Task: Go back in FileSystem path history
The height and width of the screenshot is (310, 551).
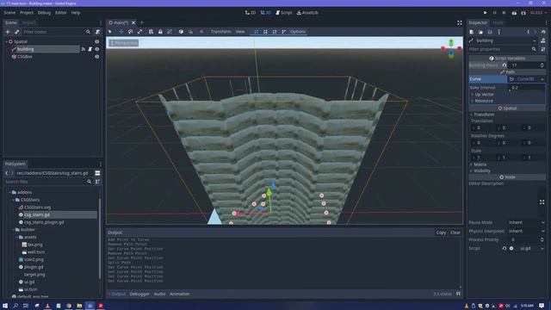Action: (x=7, y=173)
